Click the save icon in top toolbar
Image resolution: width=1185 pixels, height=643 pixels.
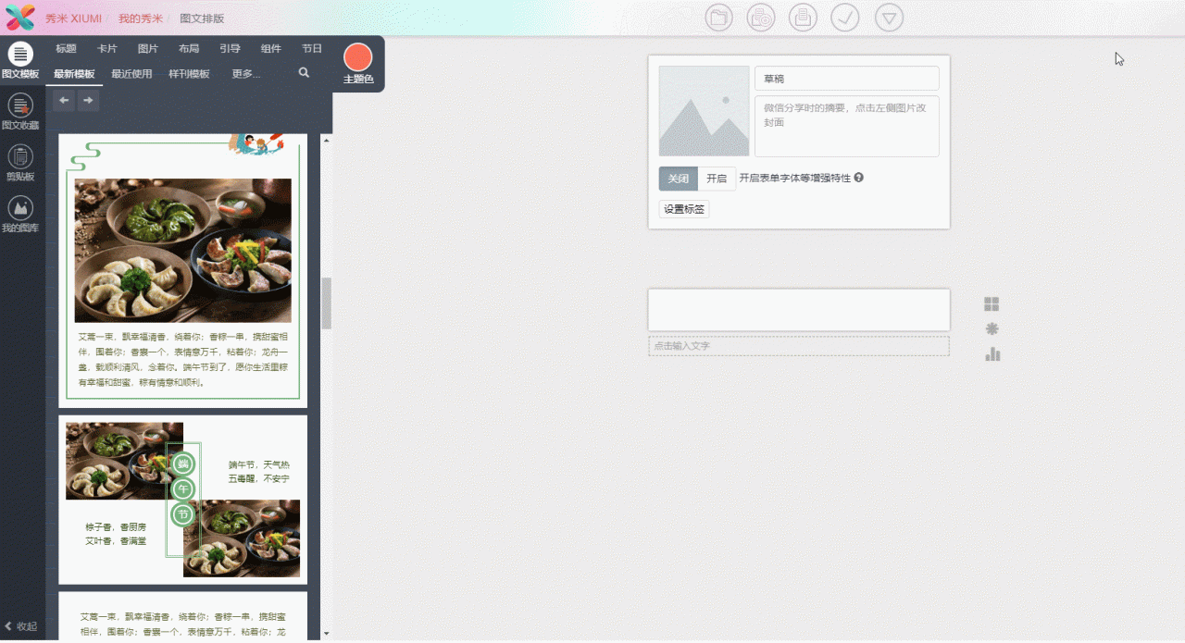(803, 18)
